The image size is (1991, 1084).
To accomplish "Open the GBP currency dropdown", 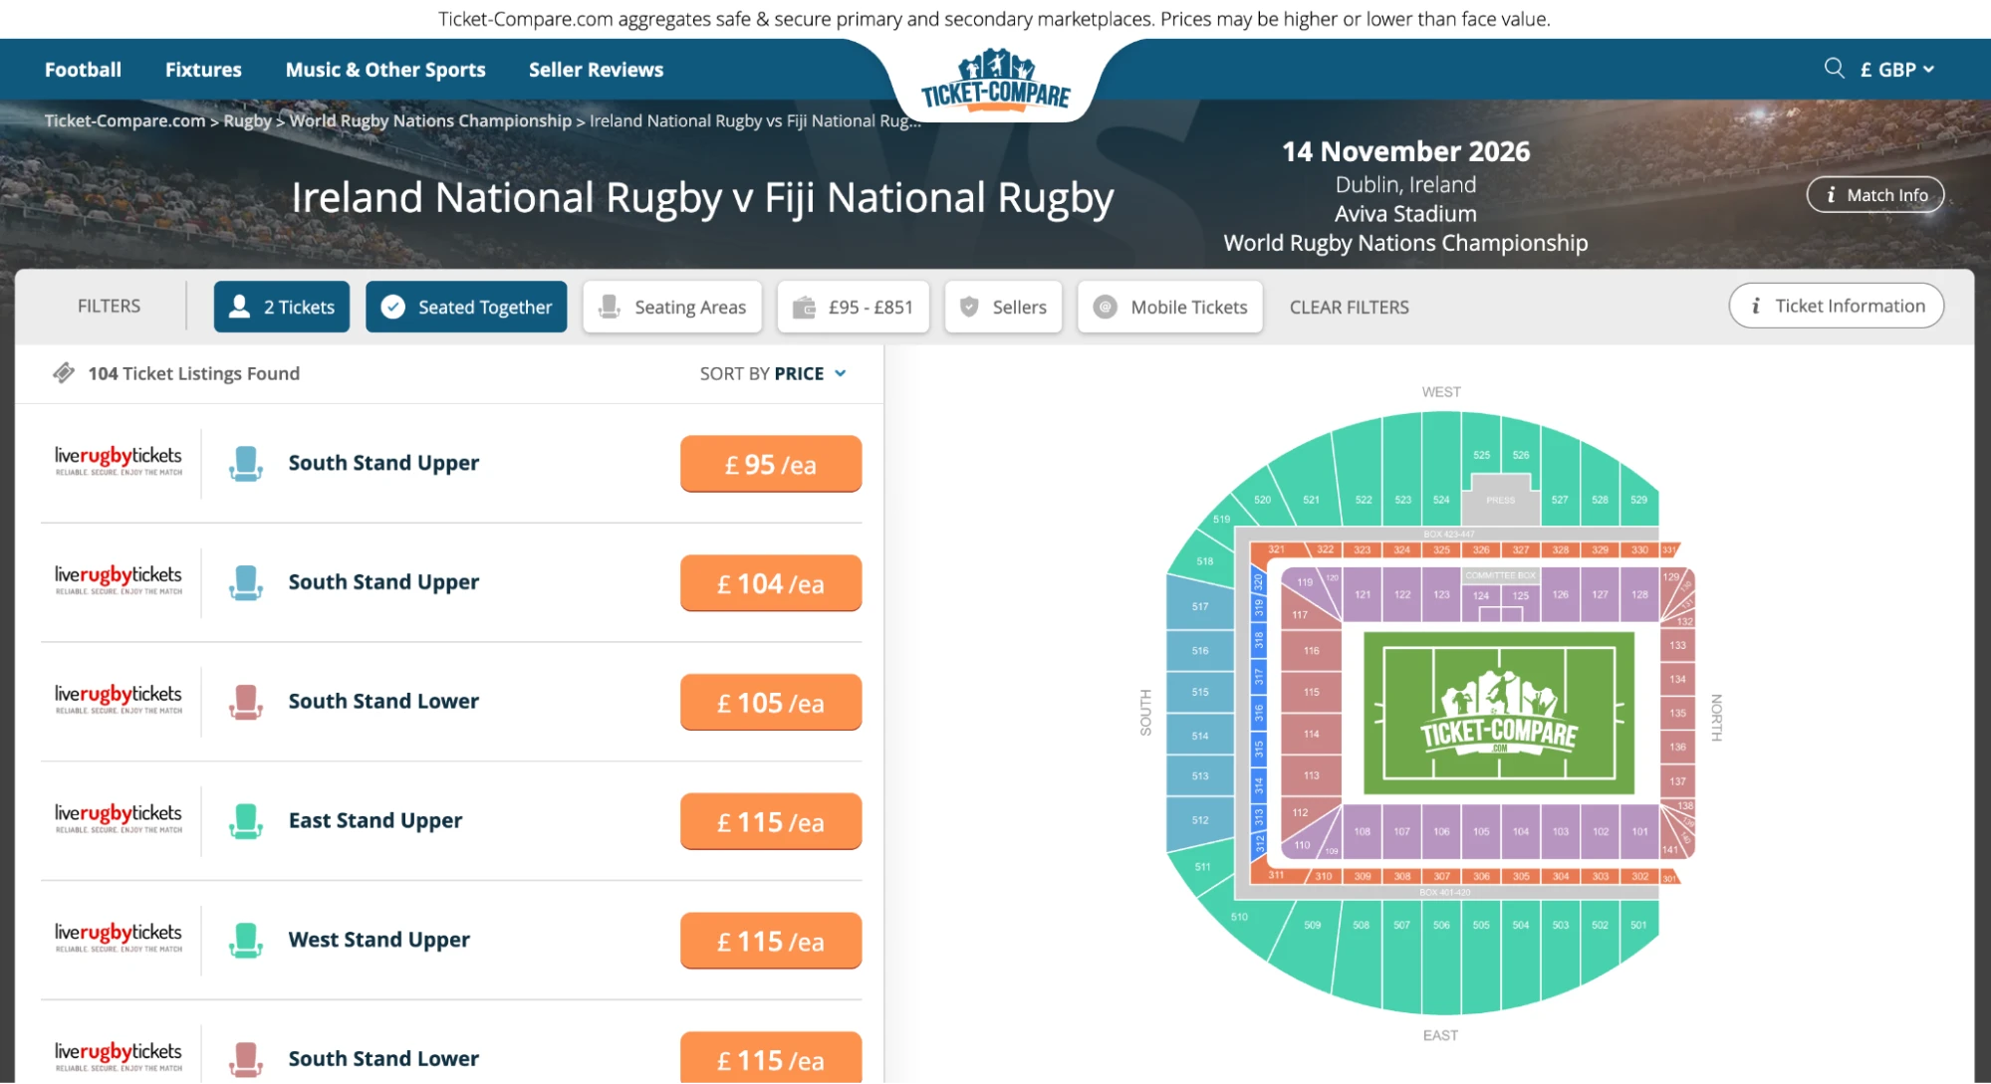I will (1894, 69).
